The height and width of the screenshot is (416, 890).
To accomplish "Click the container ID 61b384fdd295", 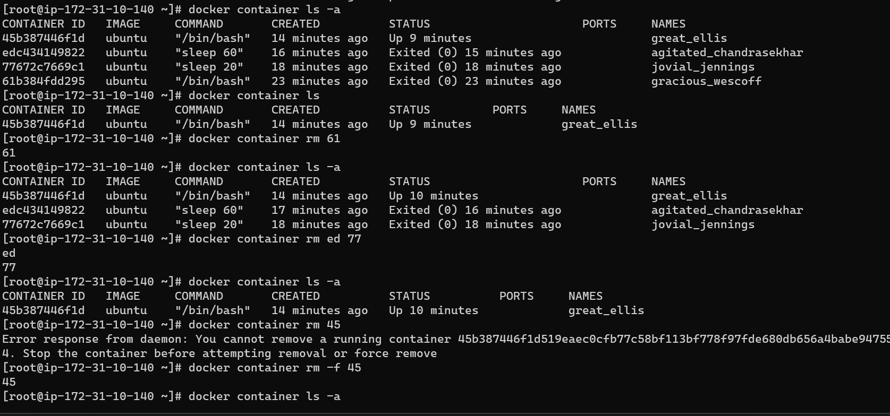I will click(x=44, y=81).
